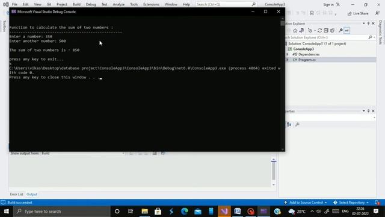Switch to the Error List tab

pyautogui.click(x=16, y=194)
